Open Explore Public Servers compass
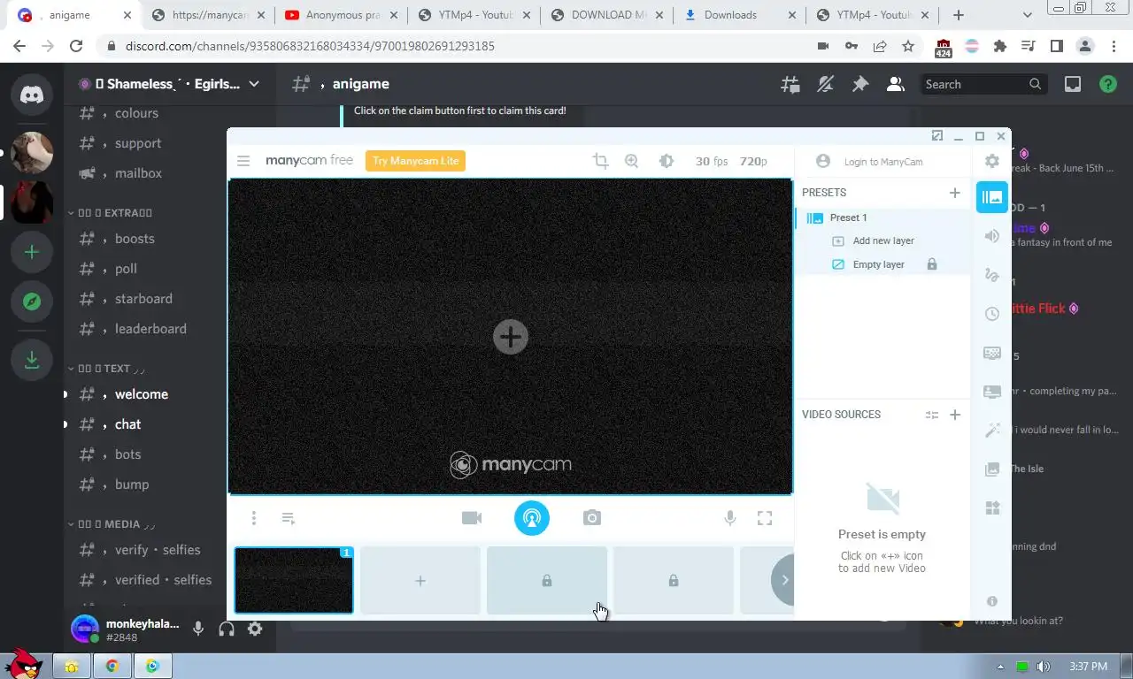This screenshot has width=1133, height=679. pos(32,301)
